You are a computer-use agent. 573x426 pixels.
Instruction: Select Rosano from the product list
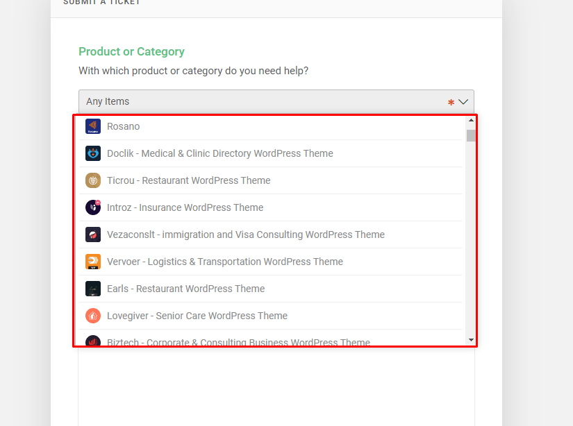(124, 126)
